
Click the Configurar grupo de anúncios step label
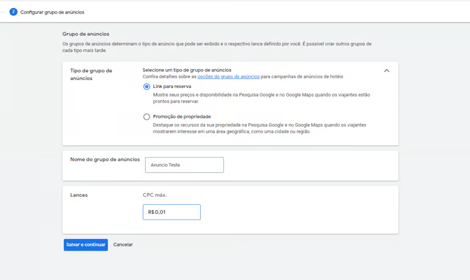pyautogui.click(x=52, y=12)
